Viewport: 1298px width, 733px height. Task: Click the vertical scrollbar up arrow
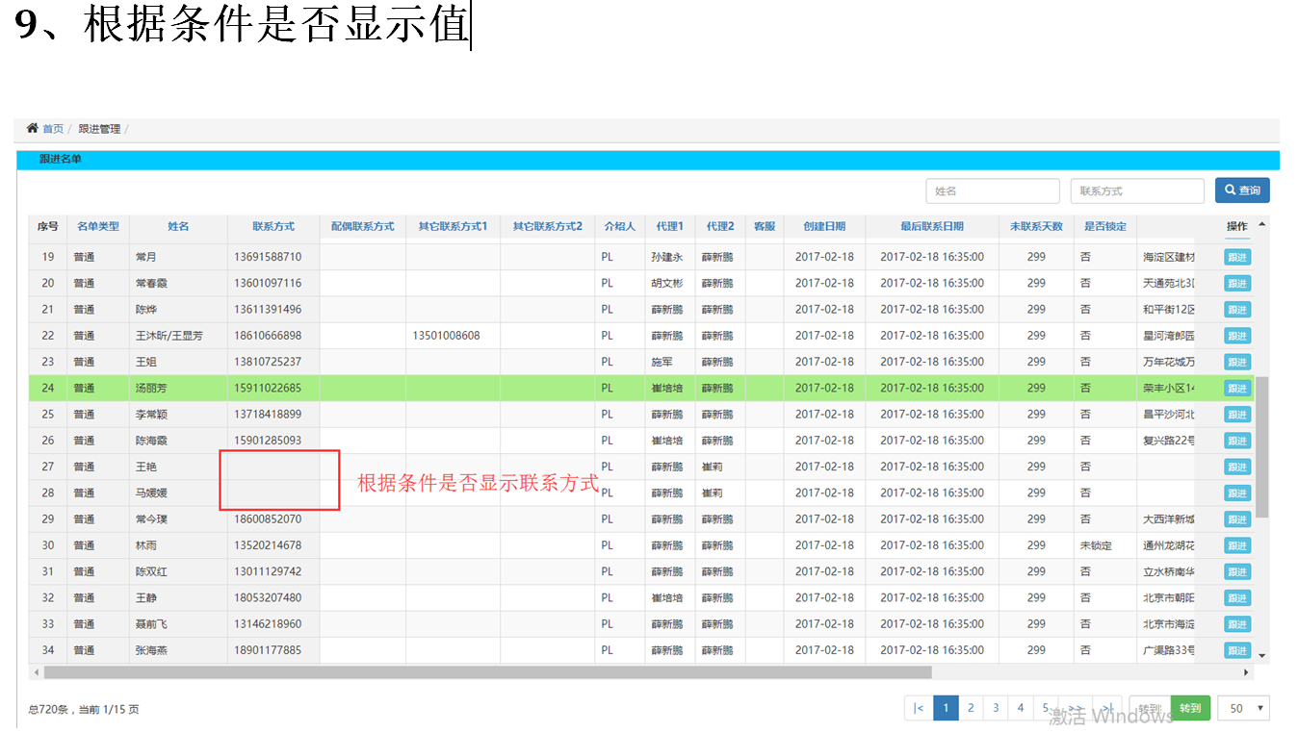tap(1262, 223)
